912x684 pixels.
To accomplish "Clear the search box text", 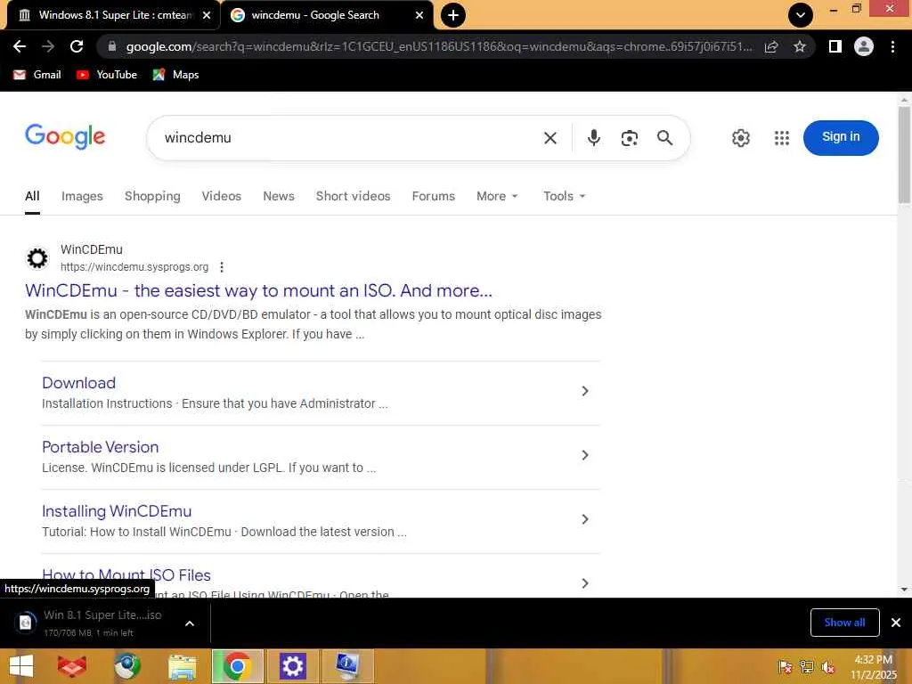I will [x=550, y=138].
